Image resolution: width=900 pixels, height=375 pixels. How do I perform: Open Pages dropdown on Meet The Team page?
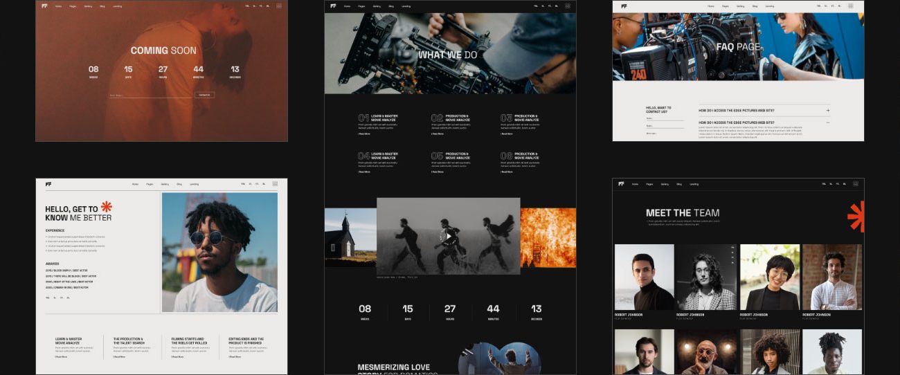[649, 184]
